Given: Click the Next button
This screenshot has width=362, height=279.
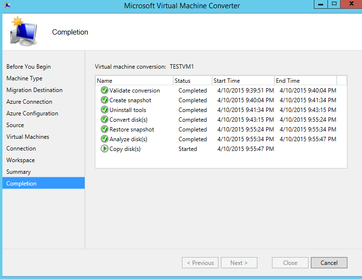Looking at the screenshot, I should click(239, 263).
